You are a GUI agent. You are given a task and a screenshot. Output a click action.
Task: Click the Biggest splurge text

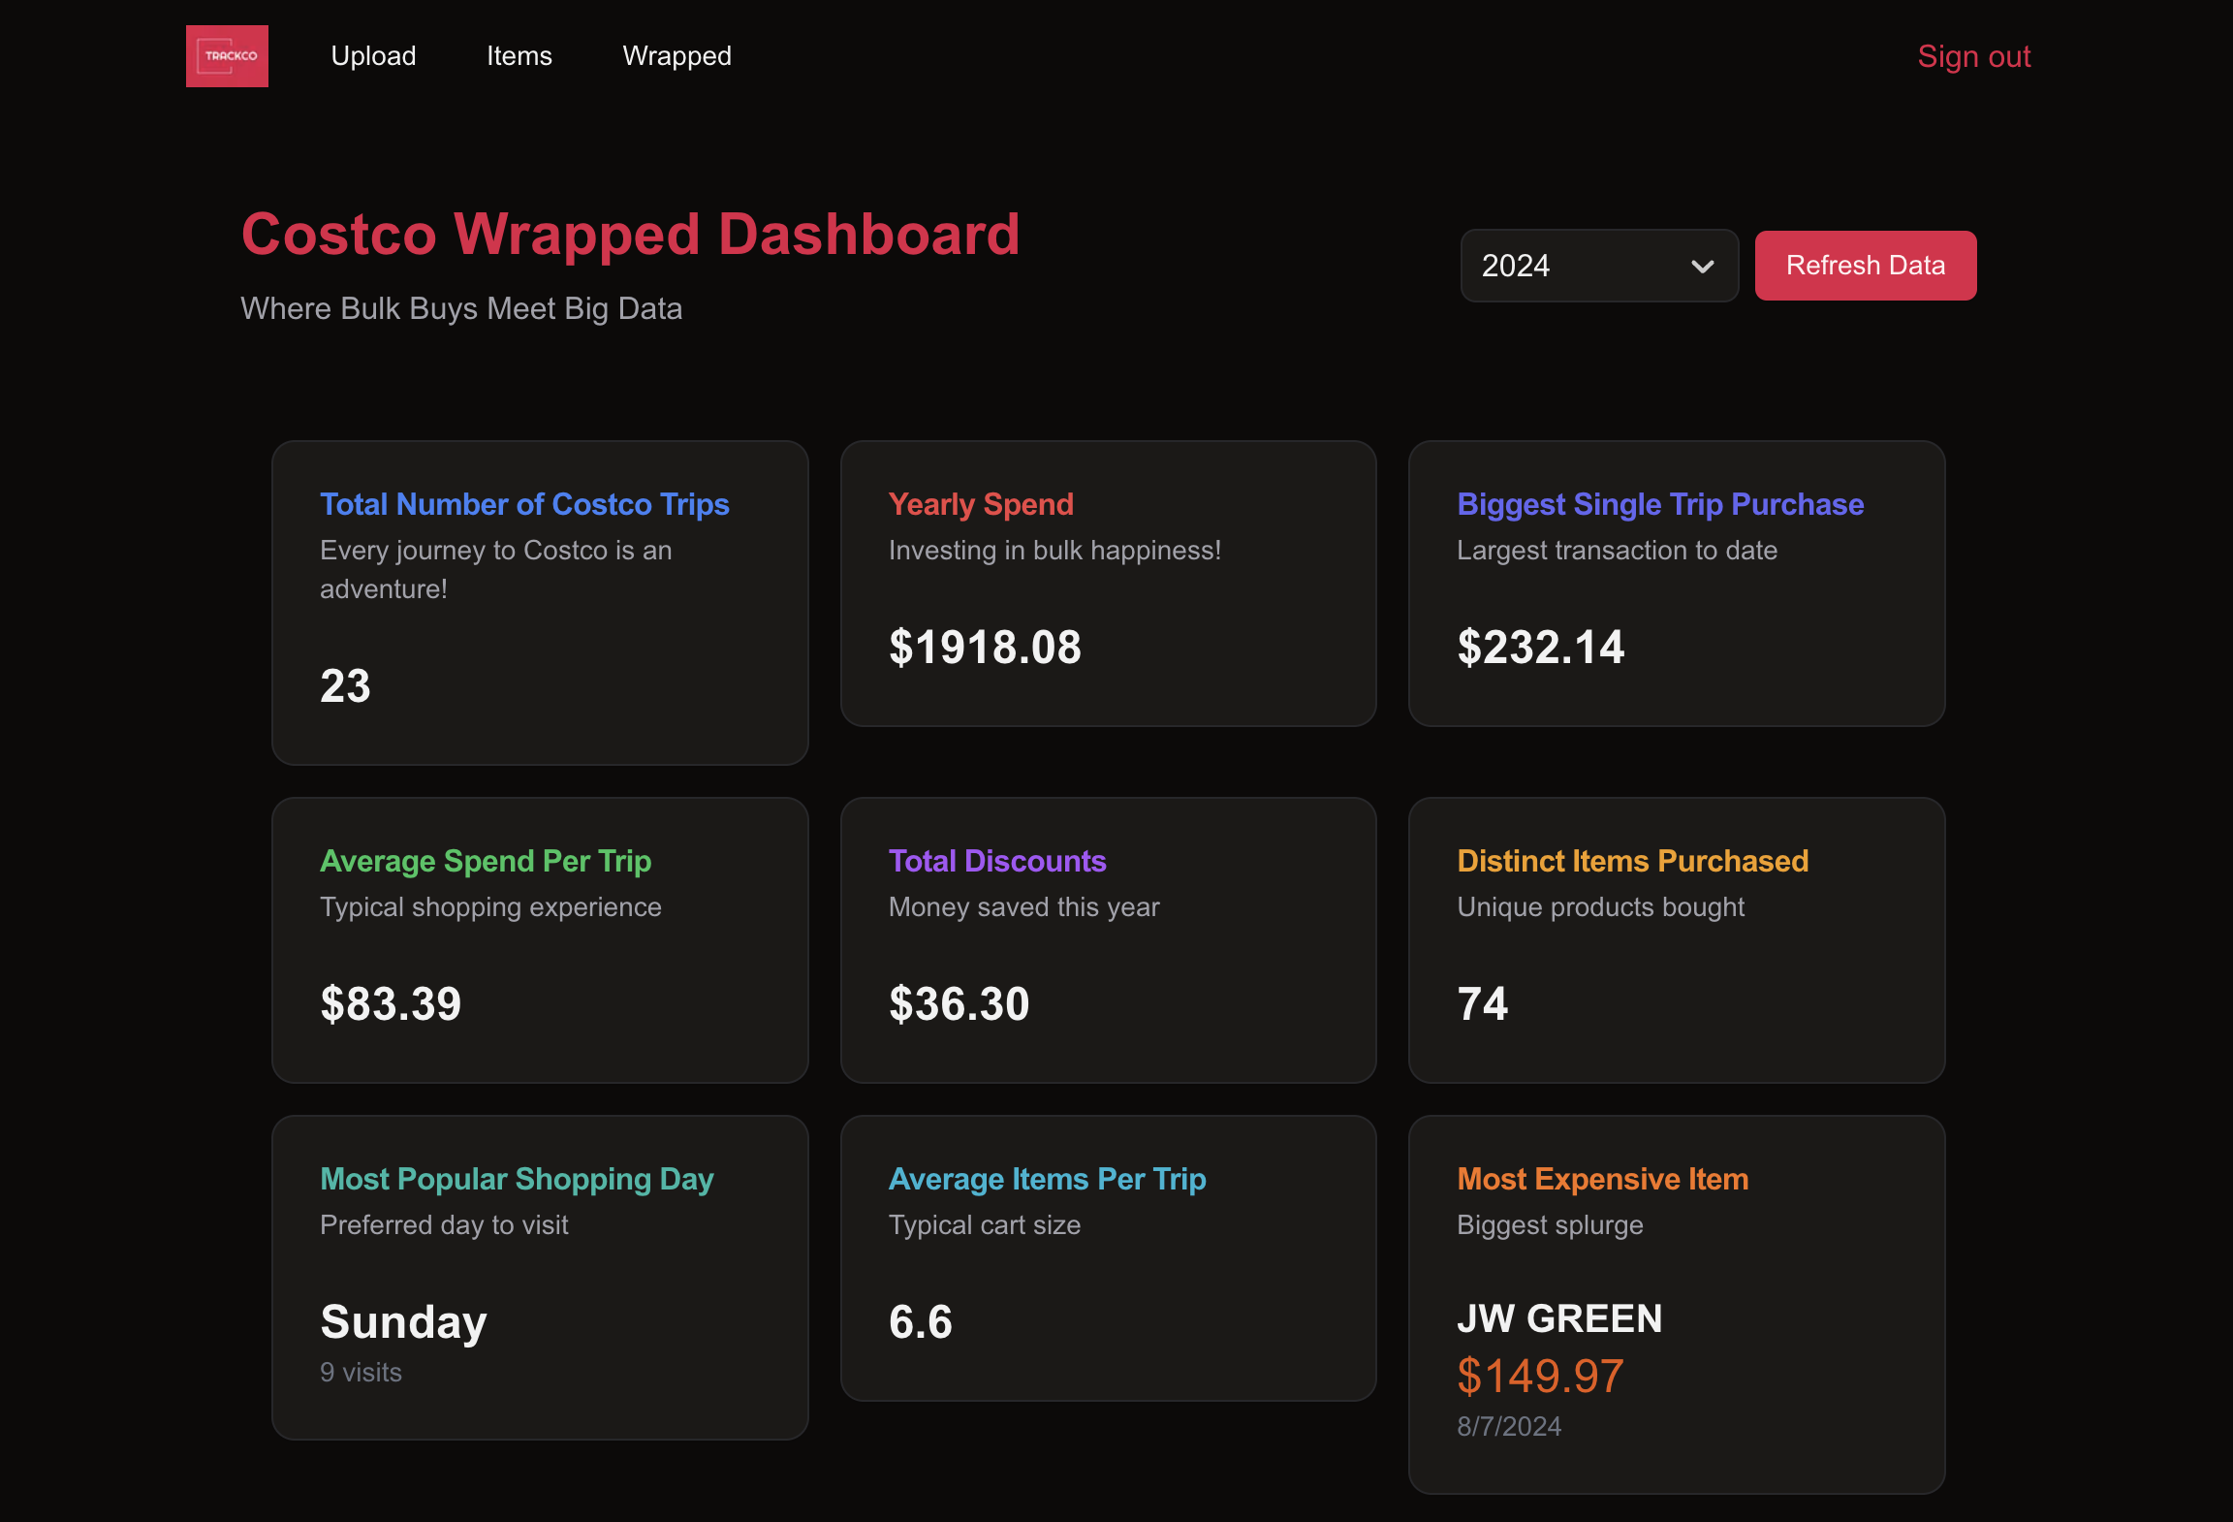(x=1550, y=1225)
